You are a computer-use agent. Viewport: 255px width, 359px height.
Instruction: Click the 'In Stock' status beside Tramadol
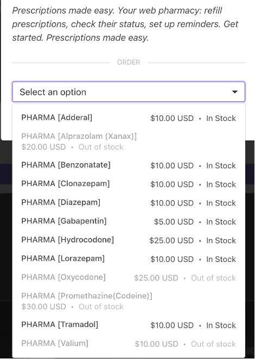221,325
